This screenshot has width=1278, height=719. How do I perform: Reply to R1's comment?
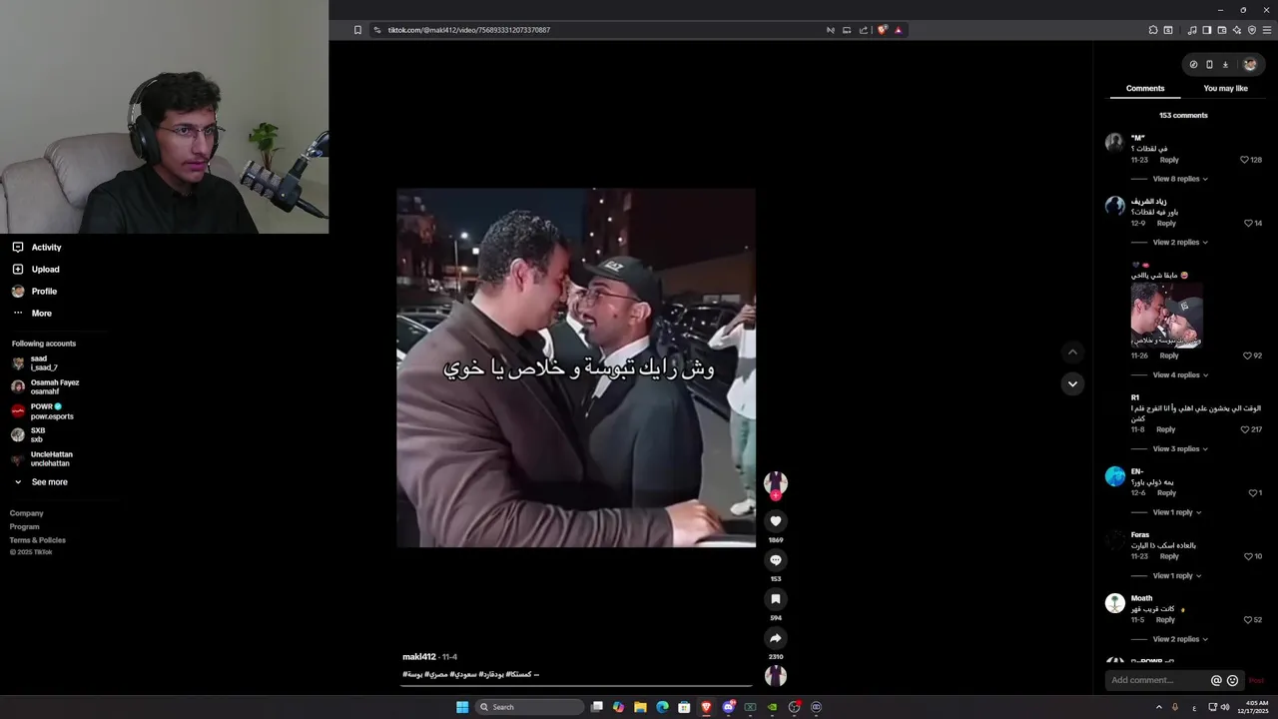click(1165, 429)
